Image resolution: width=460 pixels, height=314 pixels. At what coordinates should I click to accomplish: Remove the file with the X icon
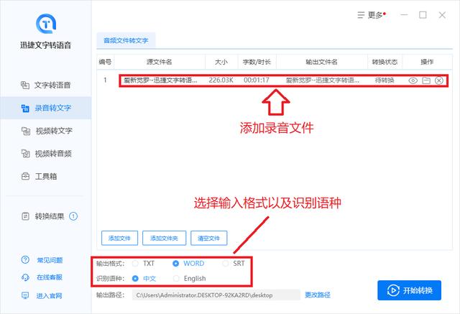coord(439,80)
